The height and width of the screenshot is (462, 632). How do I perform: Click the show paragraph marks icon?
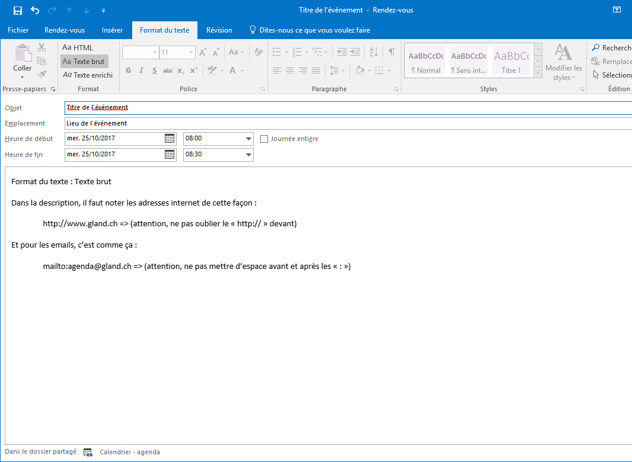391,52
